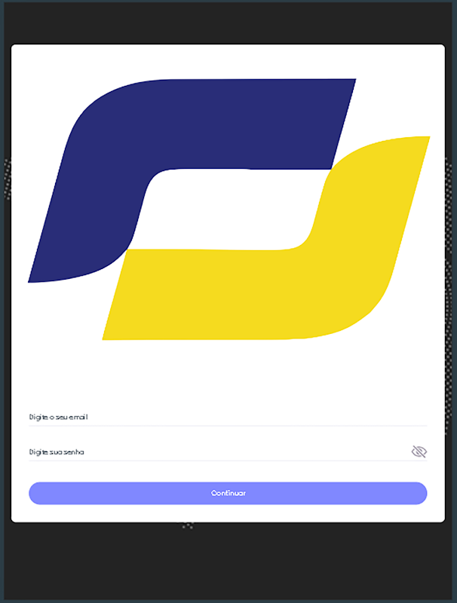Click the dotted handle on the left edge
Image resolution: width=457 pixels, height=603 pixels.
point(8,179)
